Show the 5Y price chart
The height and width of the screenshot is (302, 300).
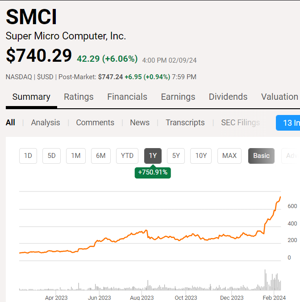click(x=176, y=156)
